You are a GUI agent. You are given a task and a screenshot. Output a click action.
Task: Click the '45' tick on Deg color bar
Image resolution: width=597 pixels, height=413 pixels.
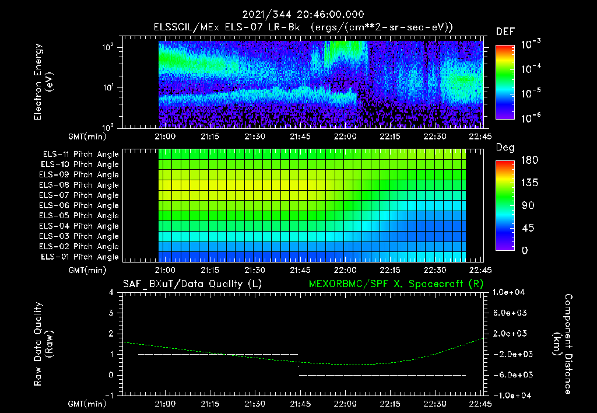(527, 228)
